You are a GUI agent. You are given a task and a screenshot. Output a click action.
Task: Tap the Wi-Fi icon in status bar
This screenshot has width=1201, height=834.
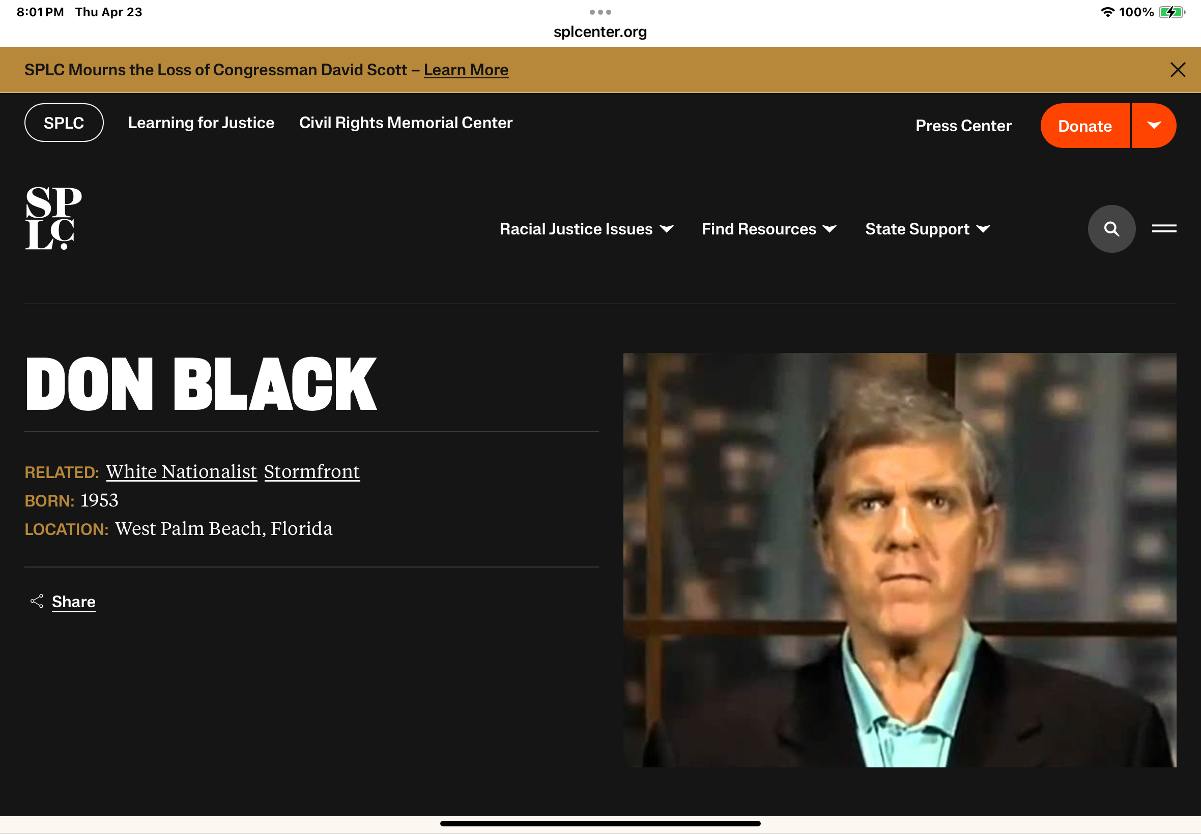coord(1107,12)
